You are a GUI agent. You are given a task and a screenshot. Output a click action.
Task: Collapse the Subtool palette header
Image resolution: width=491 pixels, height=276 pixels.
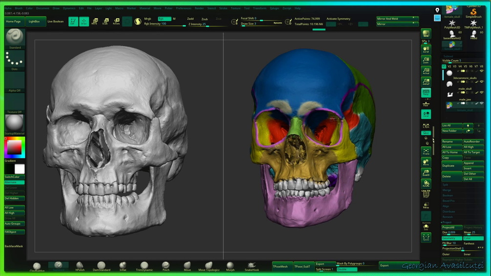448,56
